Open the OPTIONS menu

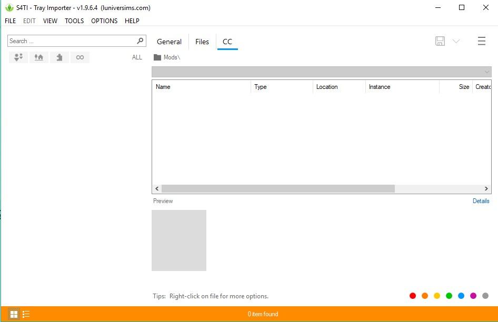tap(104, 21)
